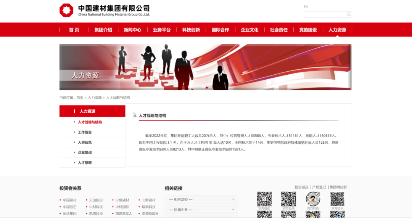Go to 科技创新 in navigation bar
412x218 pixels.
pyautogui.click(x=191, y=30)
